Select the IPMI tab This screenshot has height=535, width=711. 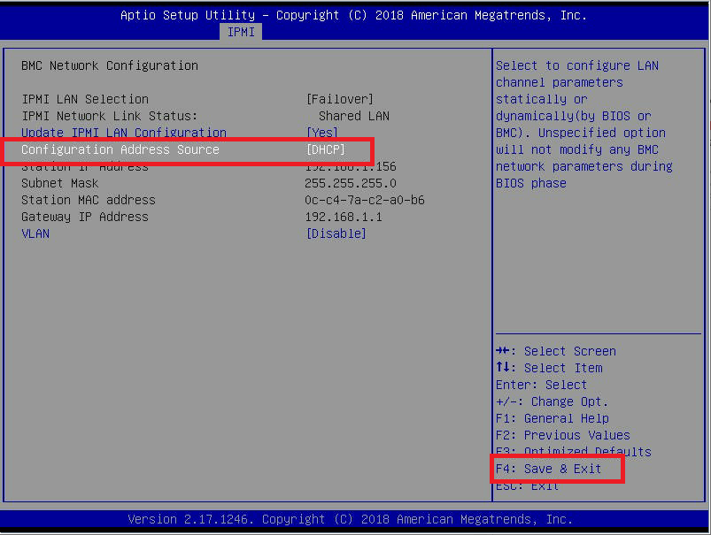pos(239,32)
